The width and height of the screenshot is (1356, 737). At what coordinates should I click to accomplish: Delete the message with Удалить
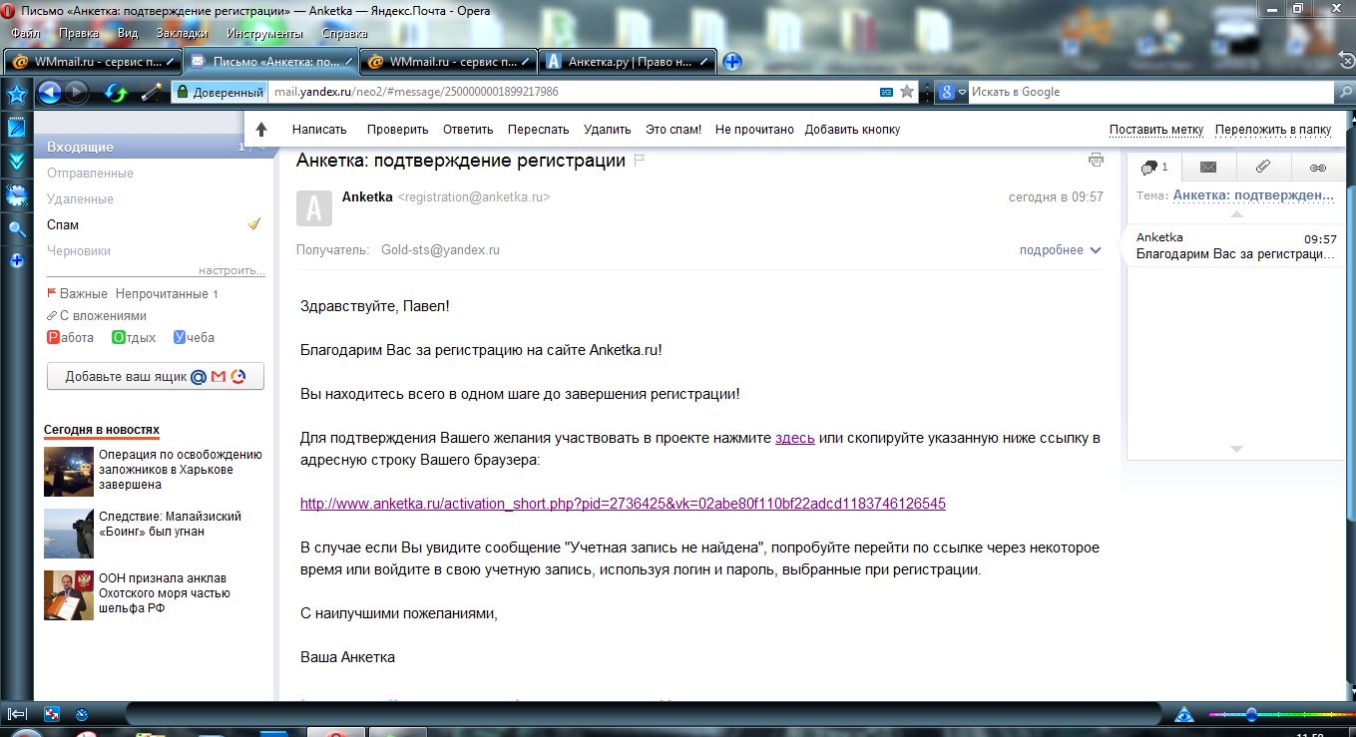tap(607, 130)
